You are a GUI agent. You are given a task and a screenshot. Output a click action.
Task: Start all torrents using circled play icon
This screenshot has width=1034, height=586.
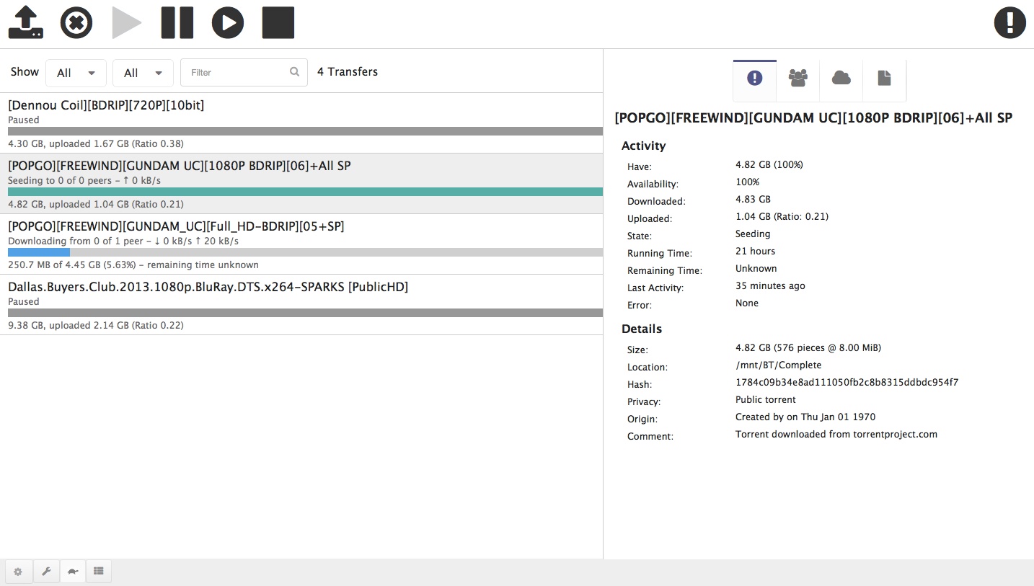tap(228, 22)
